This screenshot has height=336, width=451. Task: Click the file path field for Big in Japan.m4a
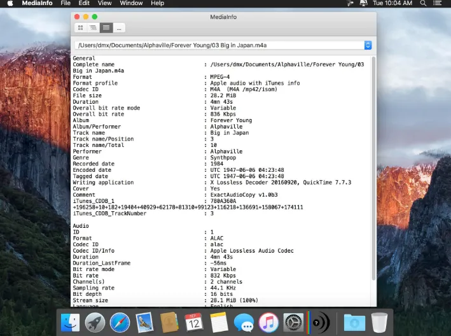click(219, 45)
